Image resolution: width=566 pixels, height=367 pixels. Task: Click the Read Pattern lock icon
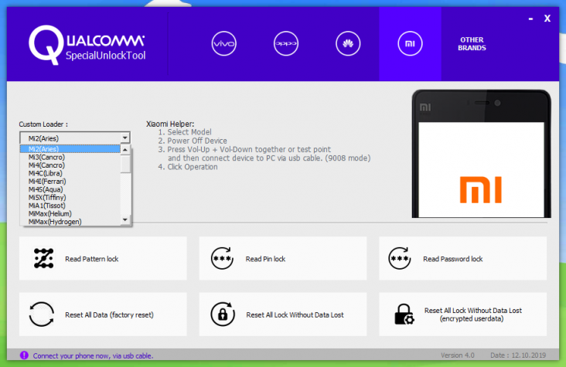point(43,258)
